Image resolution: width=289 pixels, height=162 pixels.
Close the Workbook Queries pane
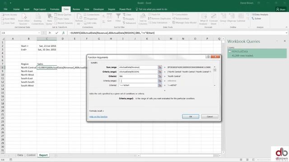click(x=284, y=41)
